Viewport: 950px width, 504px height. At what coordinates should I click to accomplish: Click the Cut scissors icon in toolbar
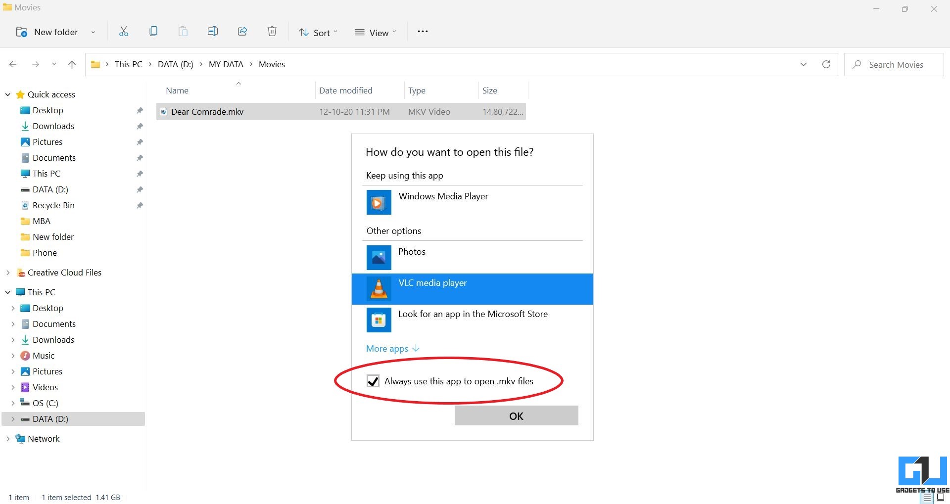[124, 32]
